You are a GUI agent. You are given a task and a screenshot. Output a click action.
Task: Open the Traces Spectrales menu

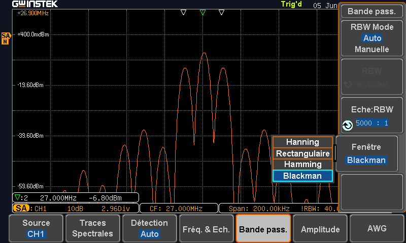(93, 228)
